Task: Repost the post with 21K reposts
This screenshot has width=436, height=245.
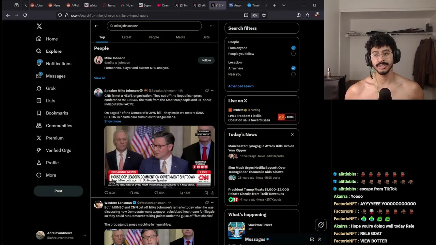Action: [x=134, y=193]
